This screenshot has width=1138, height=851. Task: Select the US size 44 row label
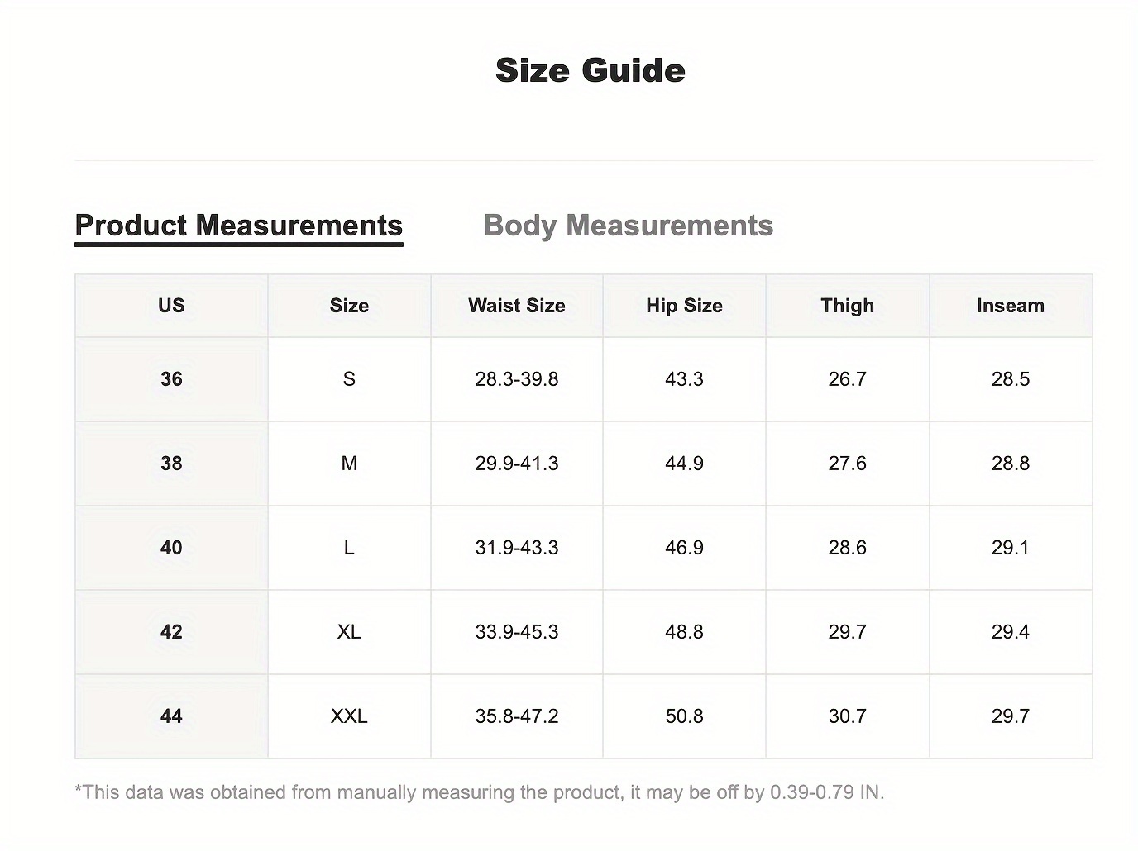(171, 716)
